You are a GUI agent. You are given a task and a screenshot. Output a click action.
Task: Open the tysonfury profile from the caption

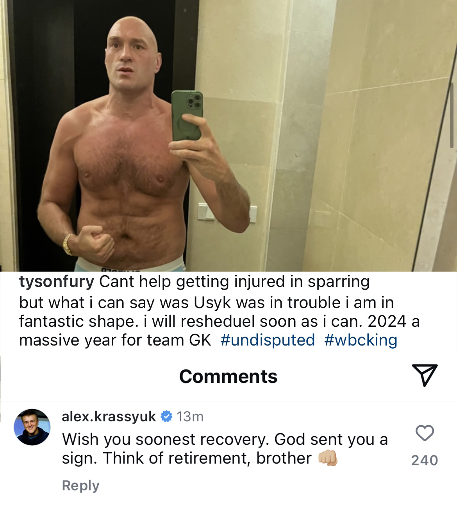pyautogui.click(x=57, y=281)
